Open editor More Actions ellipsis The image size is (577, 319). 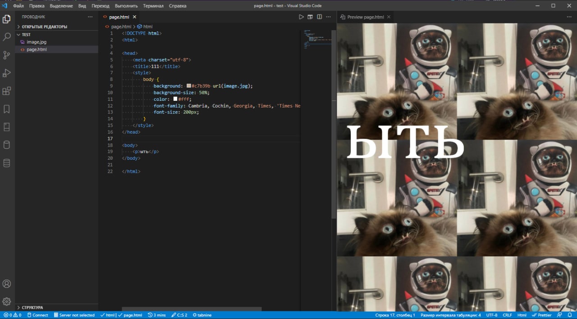[329, 17]
